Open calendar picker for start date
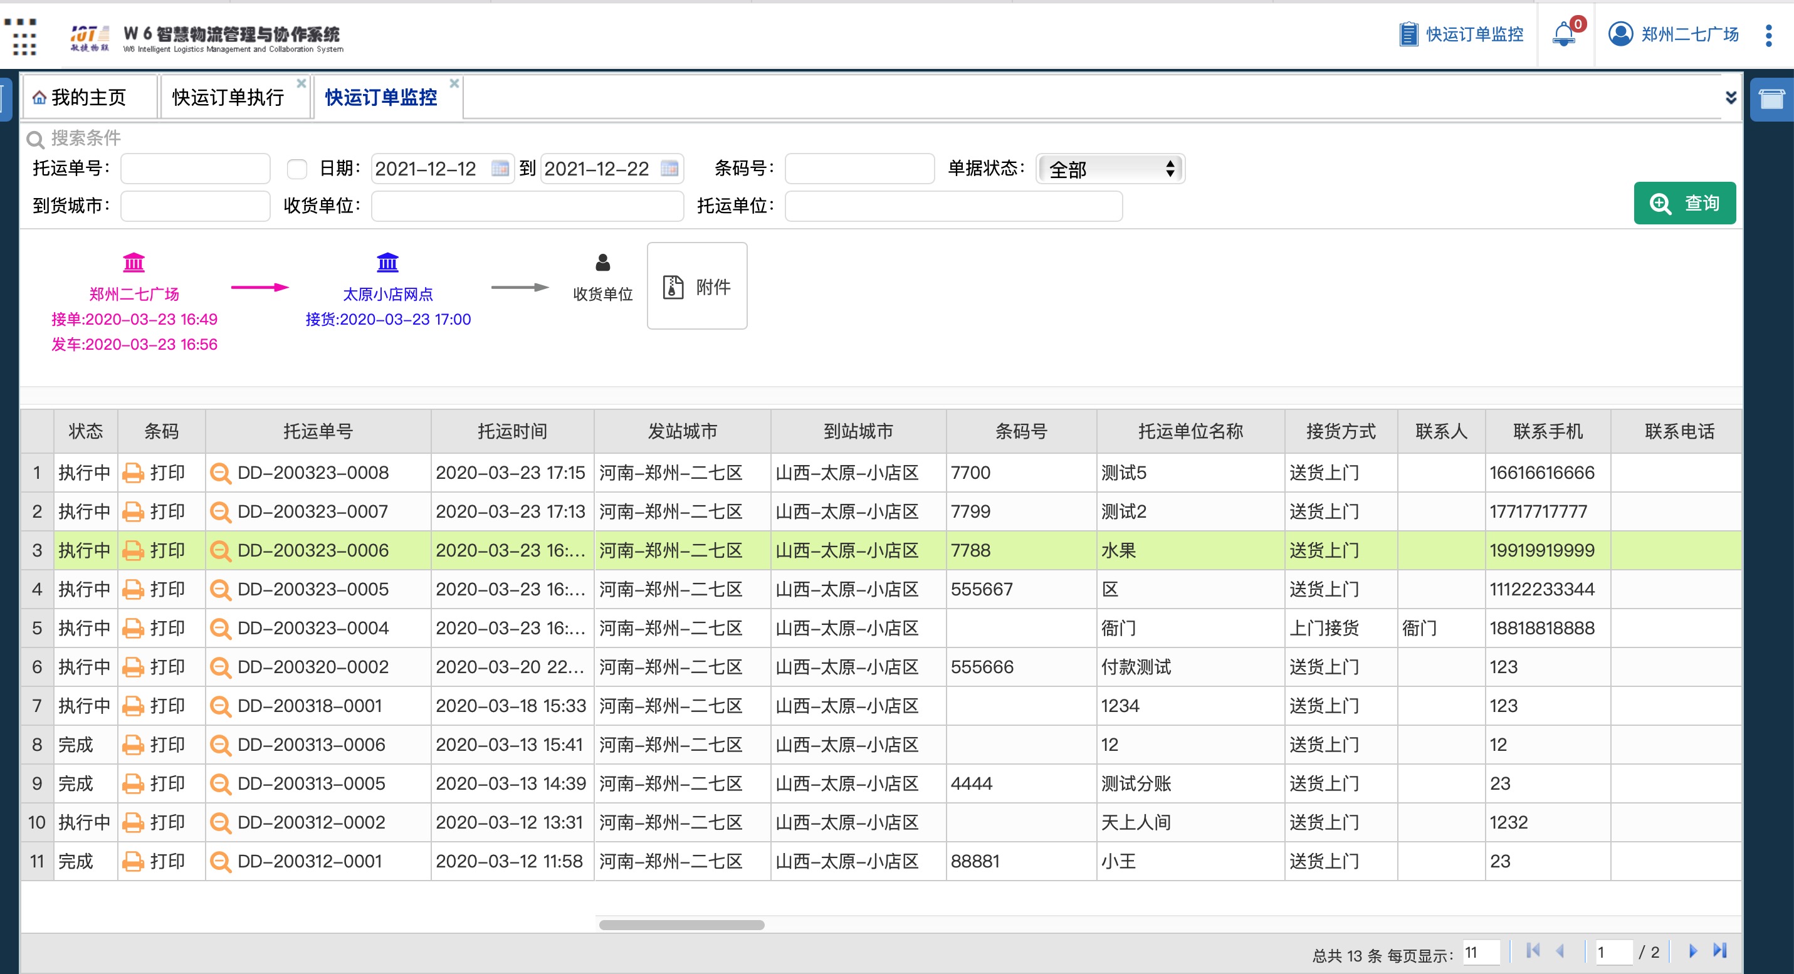Screen dimensions: 1794x974 500,169
